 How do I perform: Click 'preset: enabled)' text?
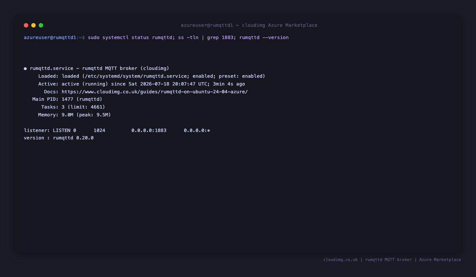pyautogui.click(x=242, y=76)
